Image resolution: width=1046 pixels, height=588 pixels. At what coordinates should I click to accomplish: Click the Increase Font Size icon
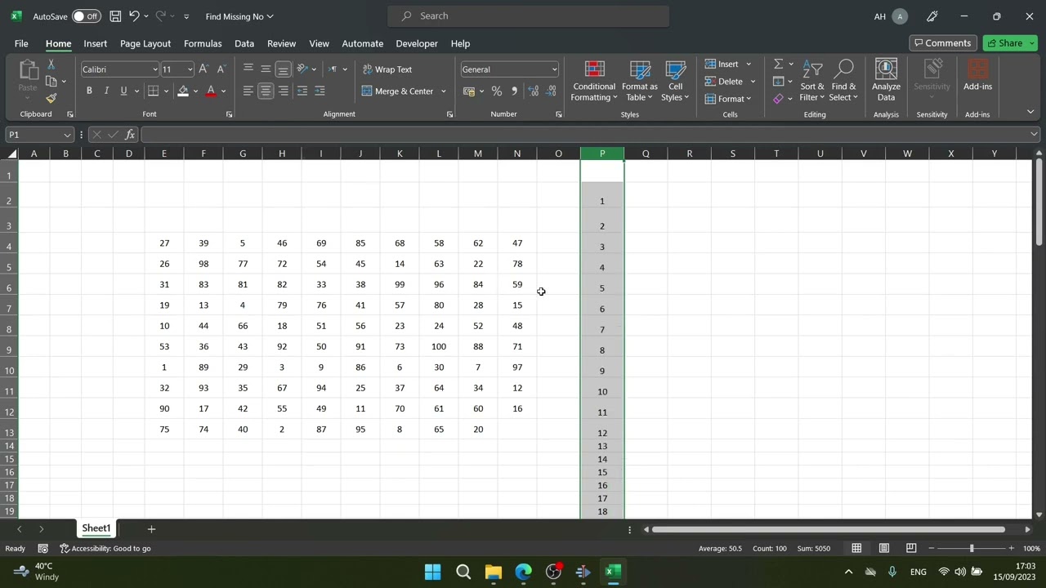tap(203, 69)
